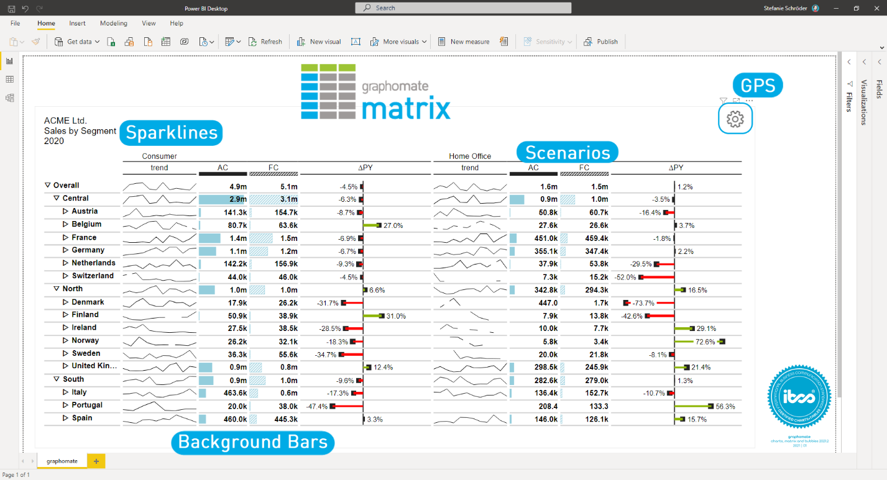Collapse the North region row

[57, 289]
